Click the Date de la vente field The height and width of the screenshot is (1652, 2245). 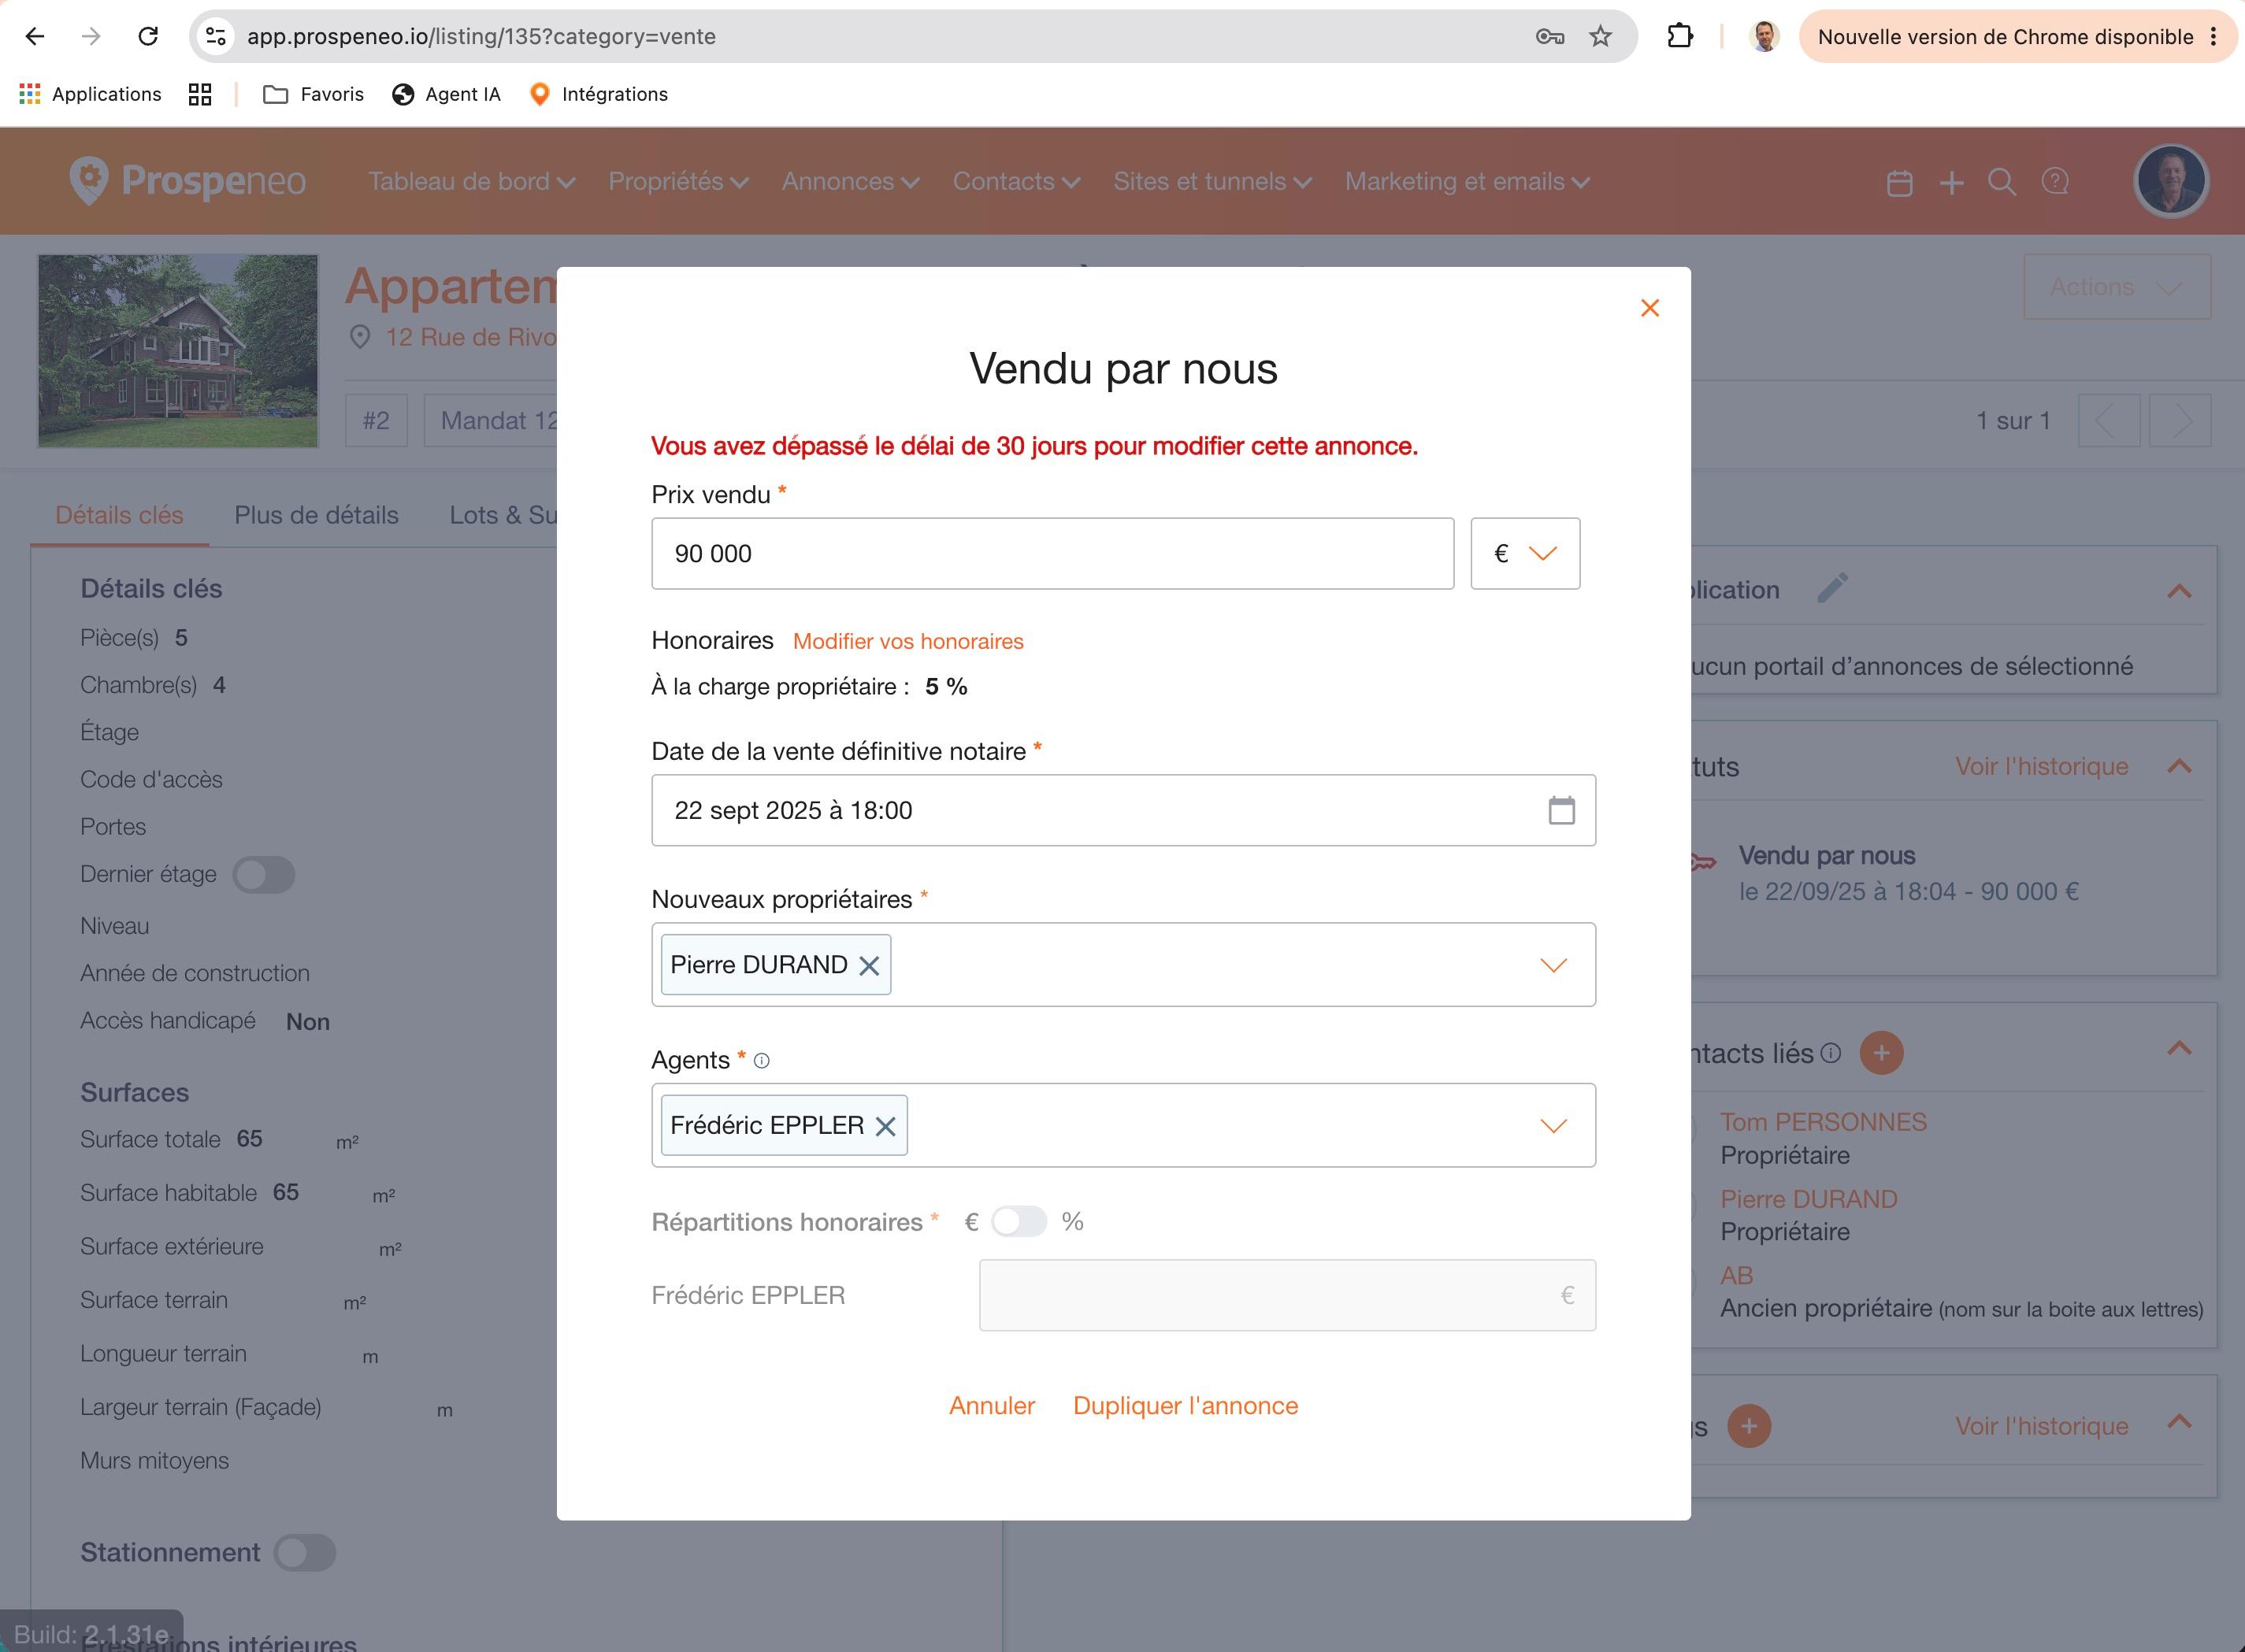tap(1123, 810)
